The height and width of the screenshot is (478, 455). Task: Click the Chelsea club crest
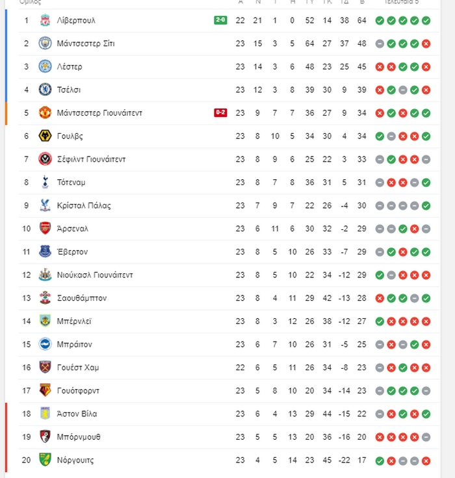(x=45, y=90)
